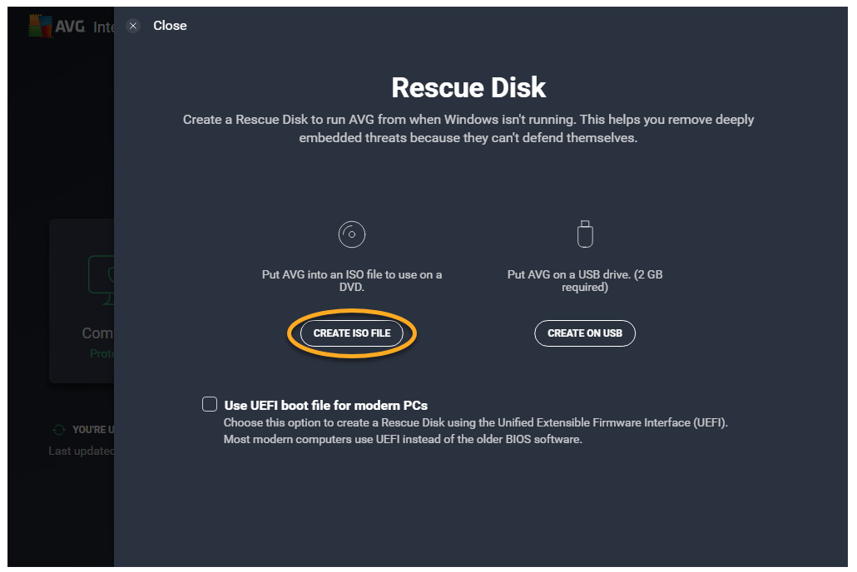Click the 'Last updated' text in the background
The image size is (857, 572).
(81, 451)
